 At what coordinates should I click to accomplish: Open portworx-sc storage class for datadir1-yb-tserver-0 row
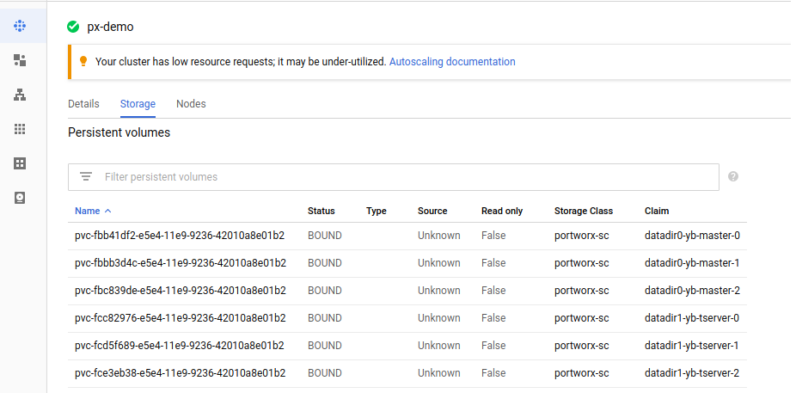pos(581,318)
